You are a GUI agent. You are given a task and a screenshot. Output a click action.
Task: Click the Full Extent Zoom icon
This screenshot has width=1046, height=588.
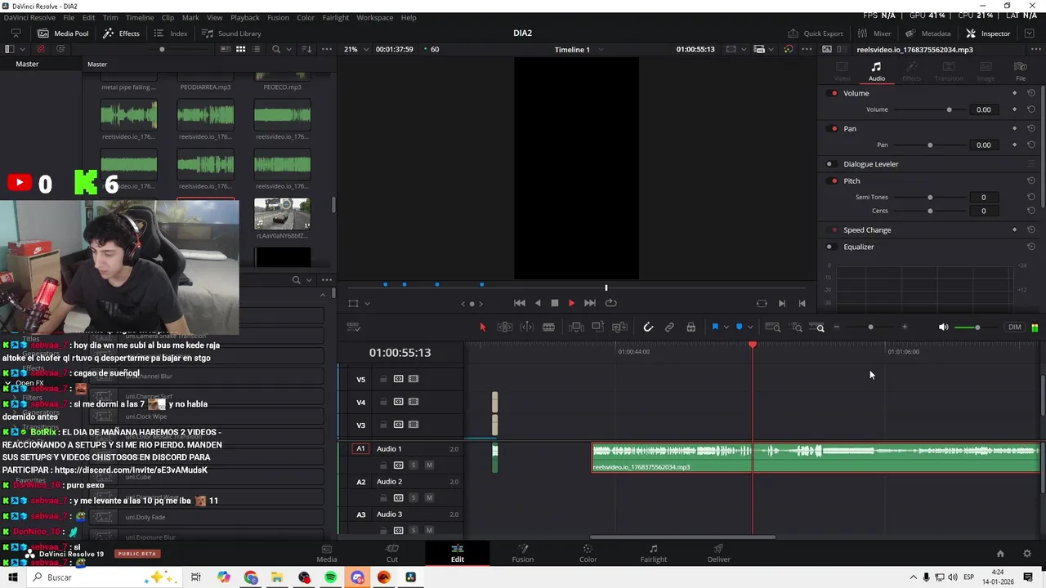pos(772,327)
